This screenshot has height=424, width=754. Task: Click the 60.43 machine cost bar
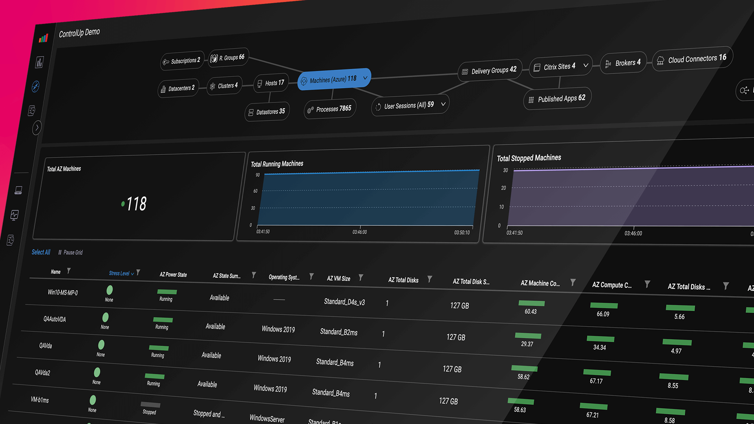tap(531, 303)
